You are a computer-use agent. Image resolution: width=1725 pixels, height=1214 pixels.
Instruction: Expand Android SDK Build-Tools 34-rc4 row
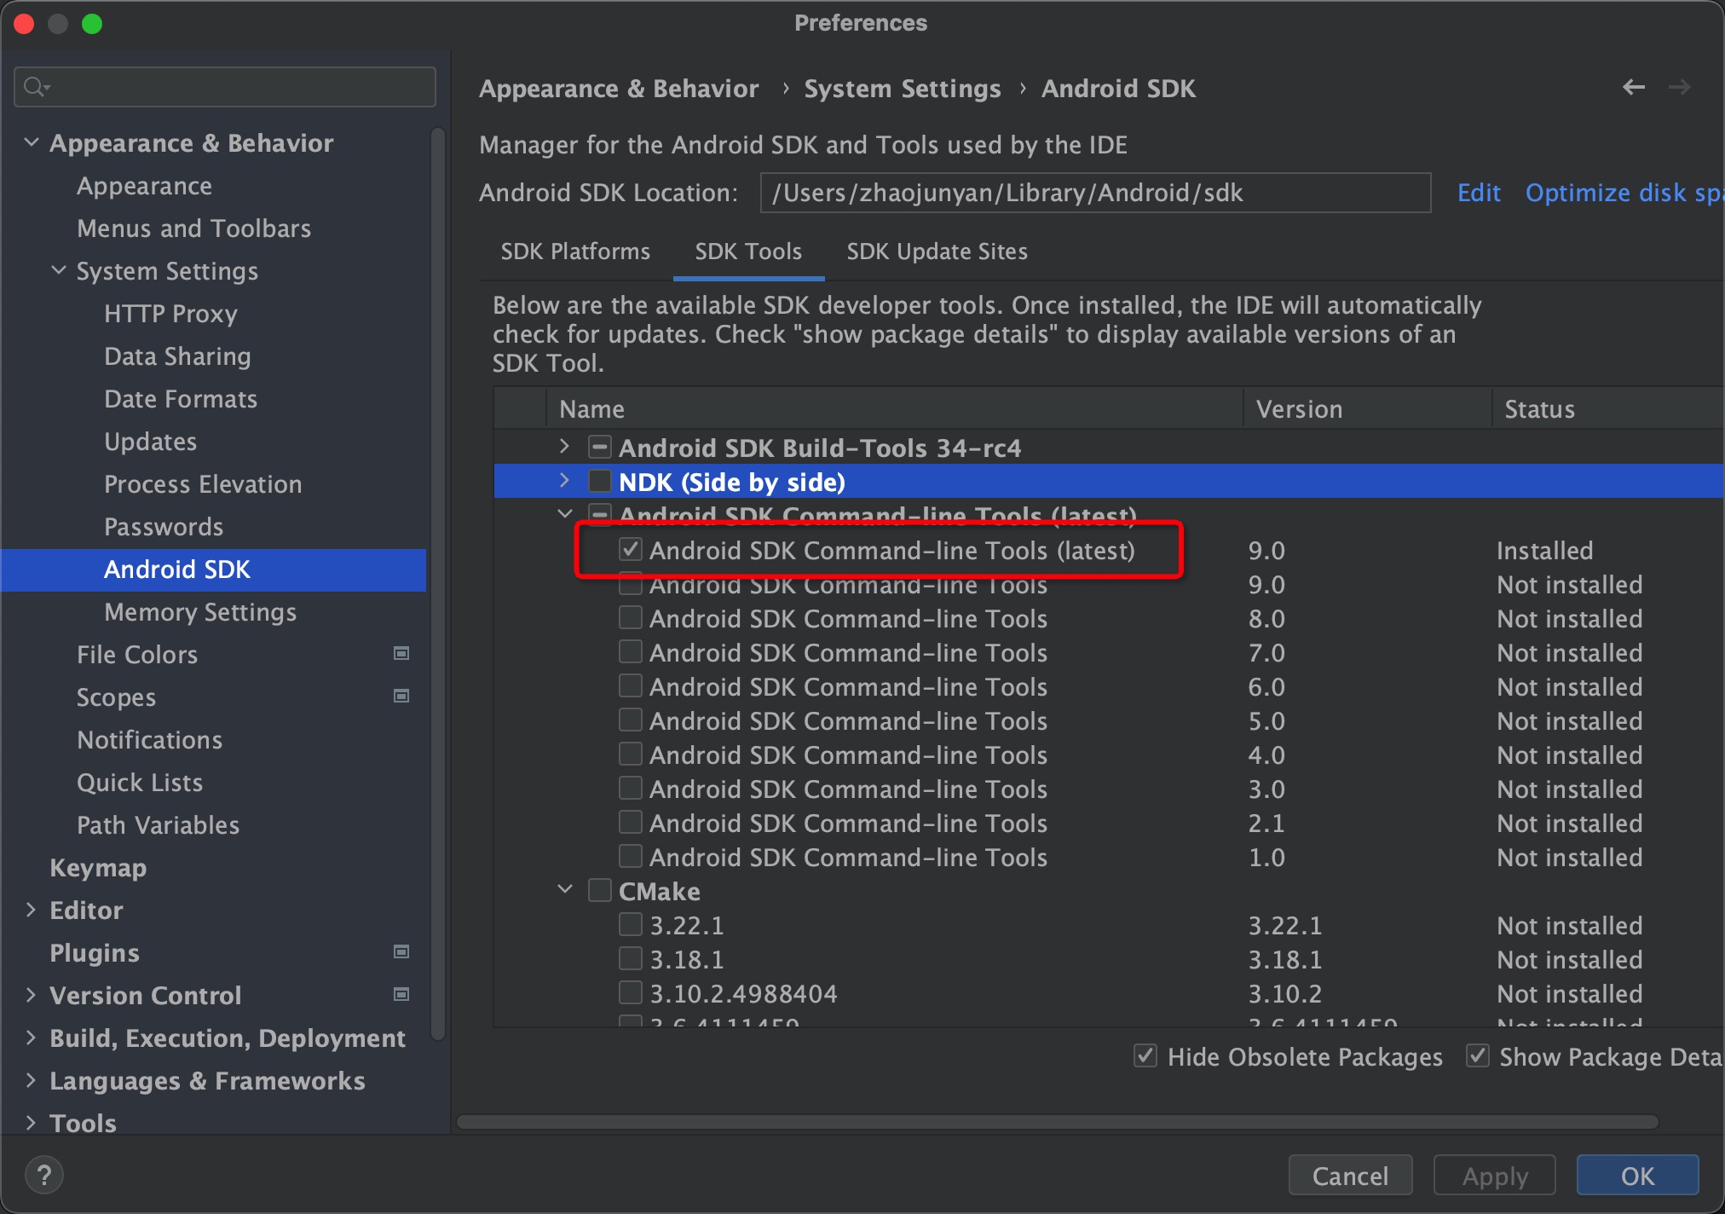(564, 447)
